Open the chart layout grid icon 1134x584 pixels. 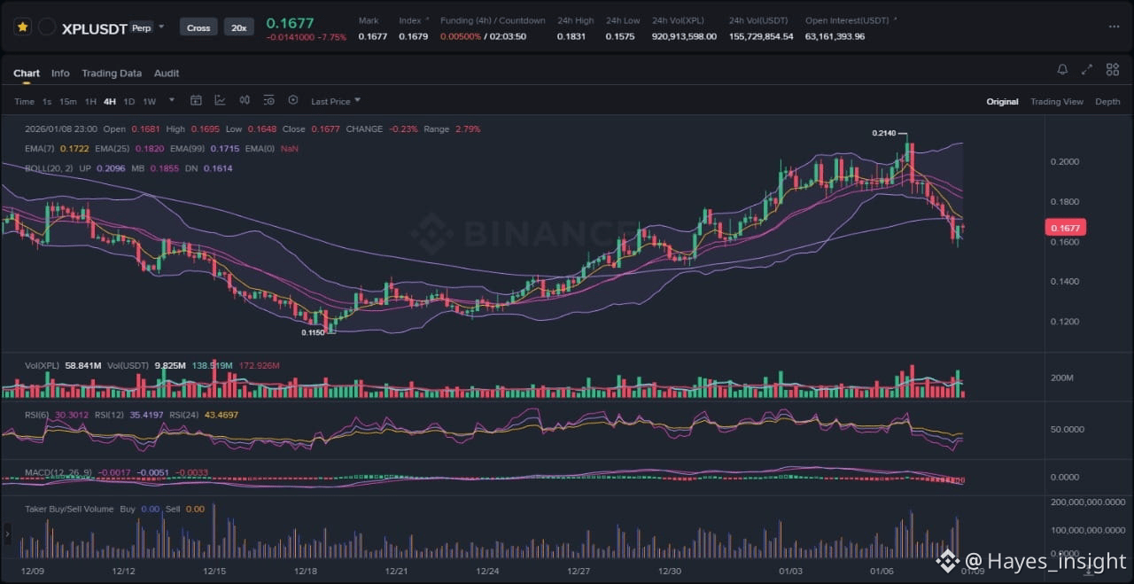click(x=1113, y=69)
